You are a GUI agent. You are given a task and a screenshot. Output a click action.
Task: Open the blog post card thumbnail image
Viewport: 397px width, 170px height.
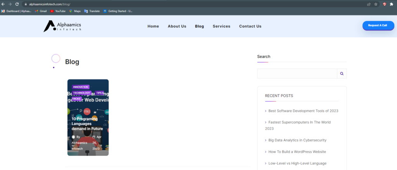(x=88, y=118)
